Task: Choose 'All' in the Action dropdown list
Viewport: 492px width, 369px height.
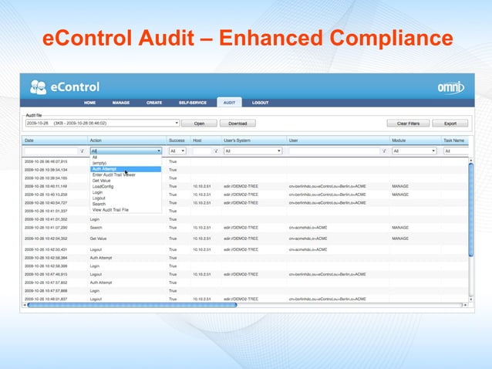Action: coord(126,157)
